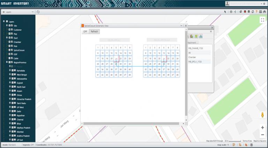Click the plain dark stacked layers icon

[249, 12]
